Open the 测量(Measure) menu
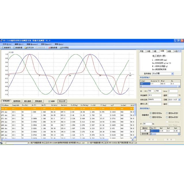 click(32, 44)
